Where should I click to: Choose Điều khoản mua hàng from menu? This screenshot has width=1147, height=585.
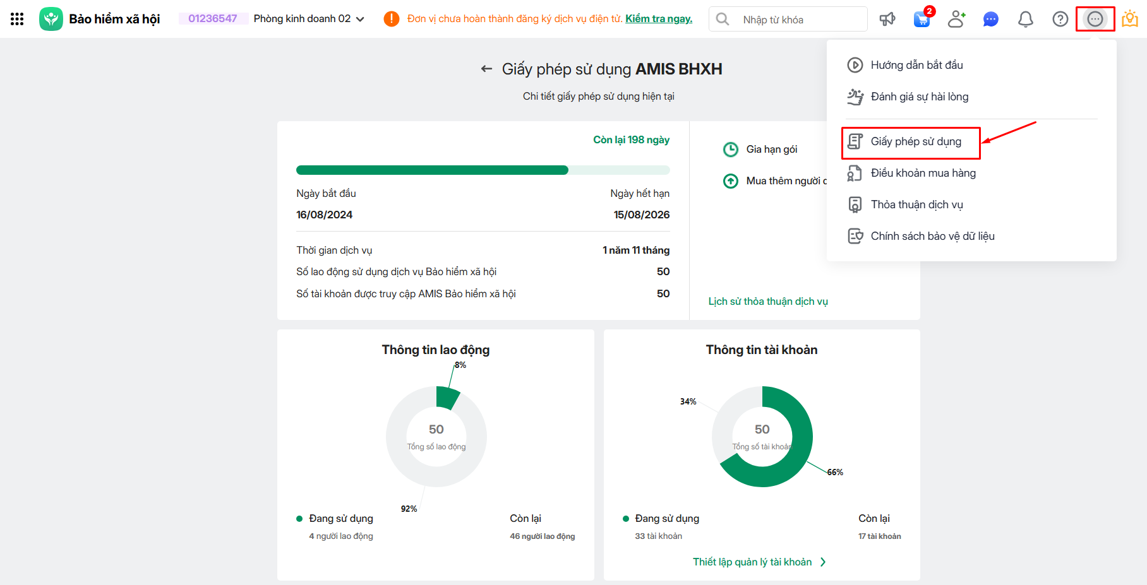(923, 173)
